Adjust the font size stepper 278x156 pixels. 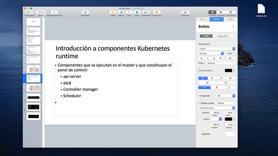coord(234,53)
